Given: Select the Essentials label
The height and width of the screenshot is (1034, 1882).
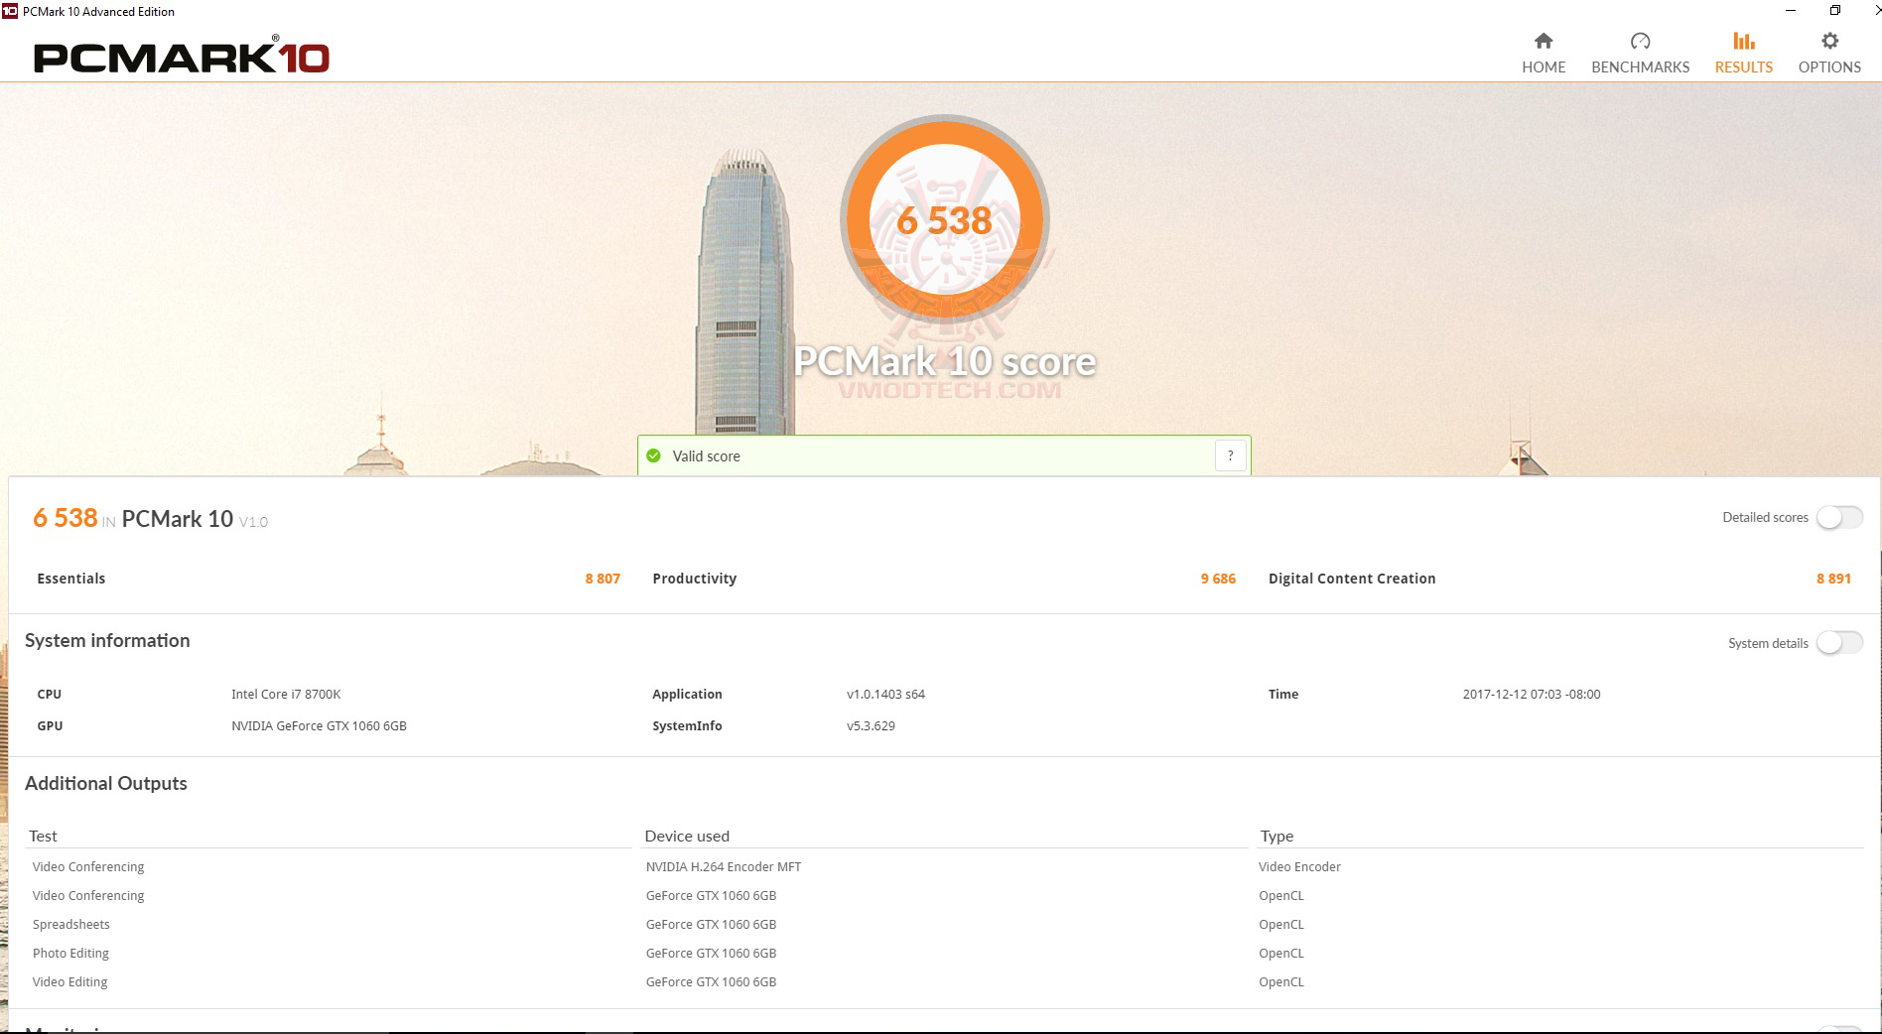Looking at the screenshot, I should click(x=70, y=579).
